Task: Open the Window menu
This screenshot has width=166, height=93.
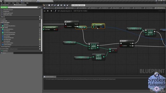Action: [23, 3]
